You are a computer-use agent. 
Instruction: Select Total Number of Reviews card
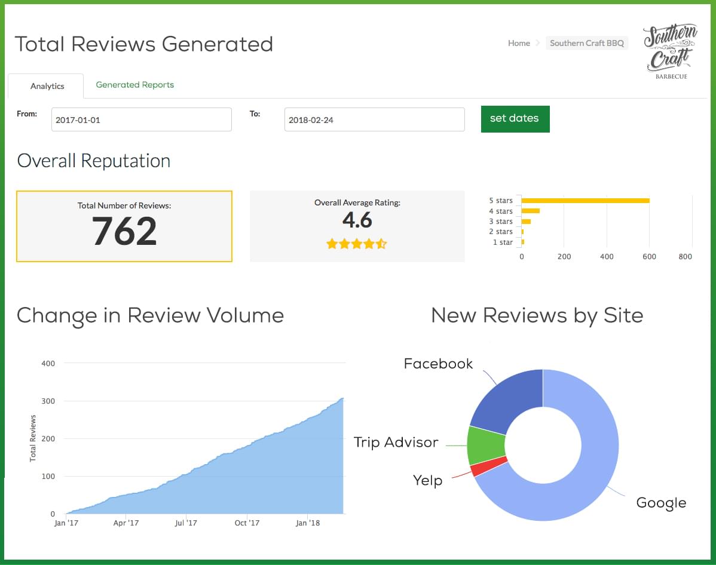124,226
